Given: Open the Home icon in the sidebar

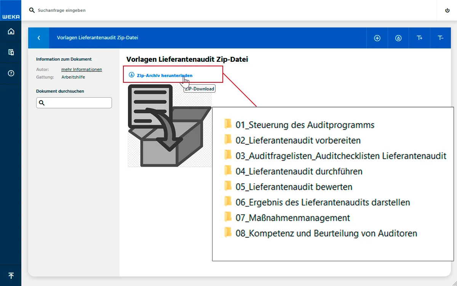Looking at the screenshot, I should [x=11, y=32].
